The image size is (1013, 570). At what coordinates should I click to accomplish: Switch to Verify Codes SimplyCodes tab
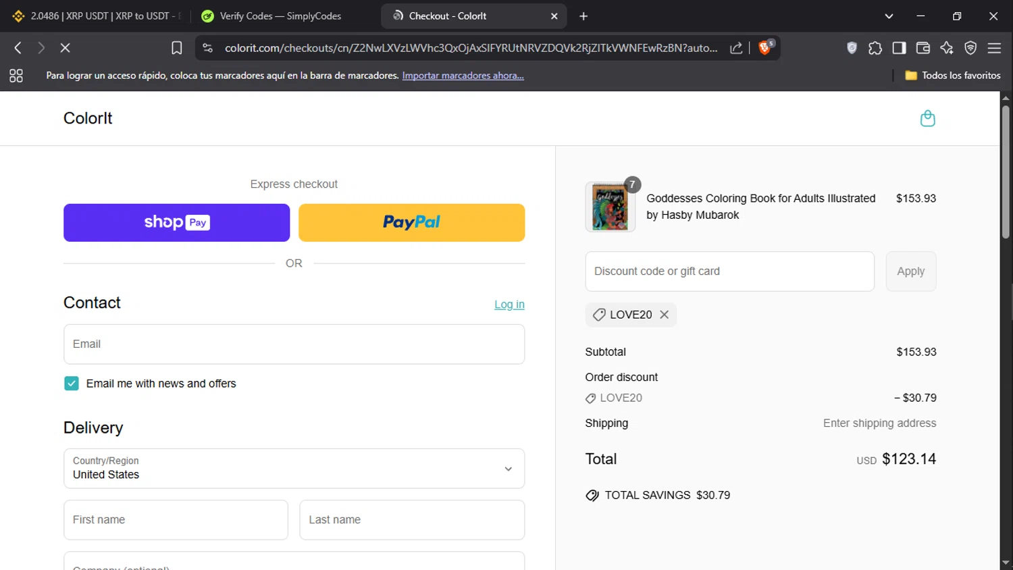pos(280,16)
